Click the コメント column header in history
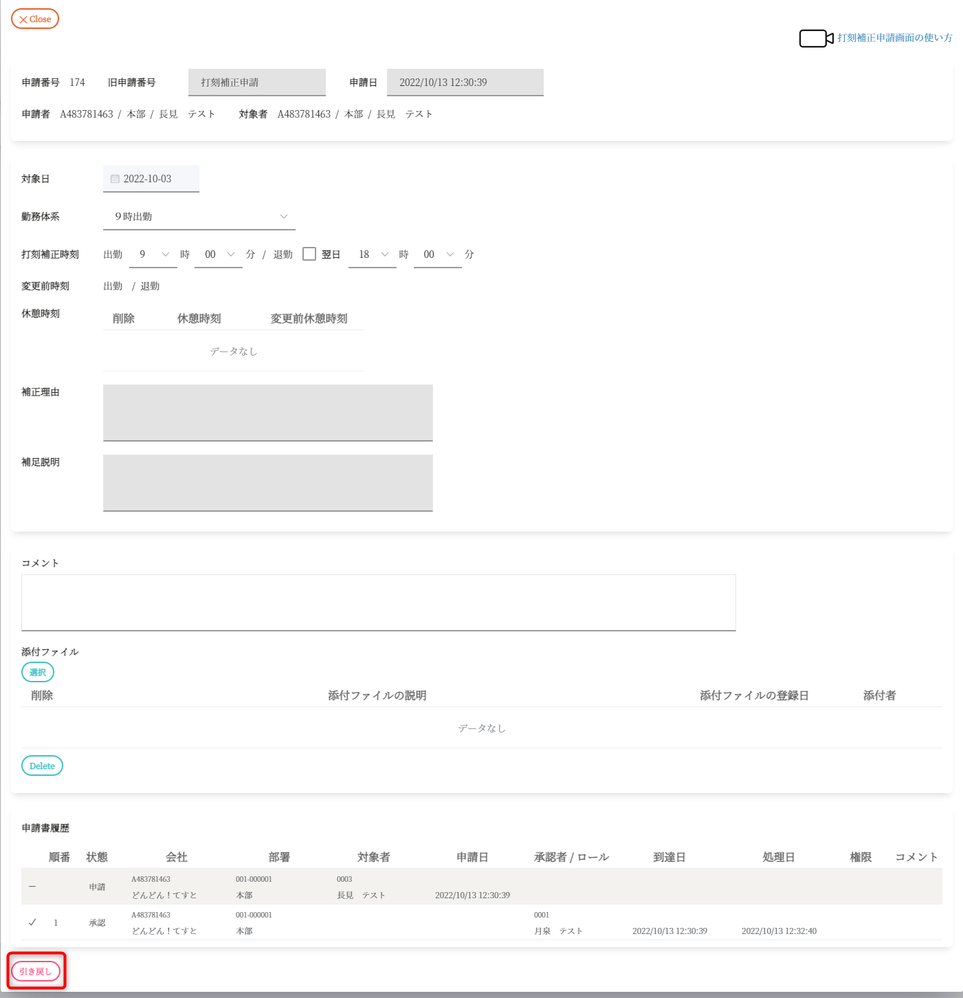 pyautogui.click(x=917, y=857)
